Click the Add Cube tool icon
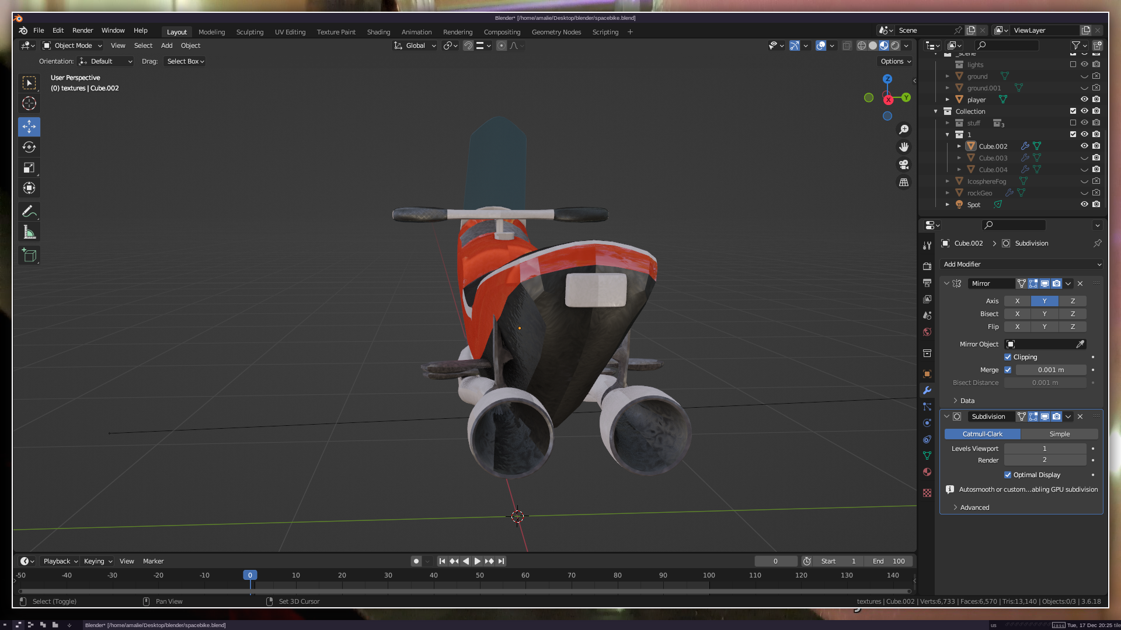 point(29,255)
